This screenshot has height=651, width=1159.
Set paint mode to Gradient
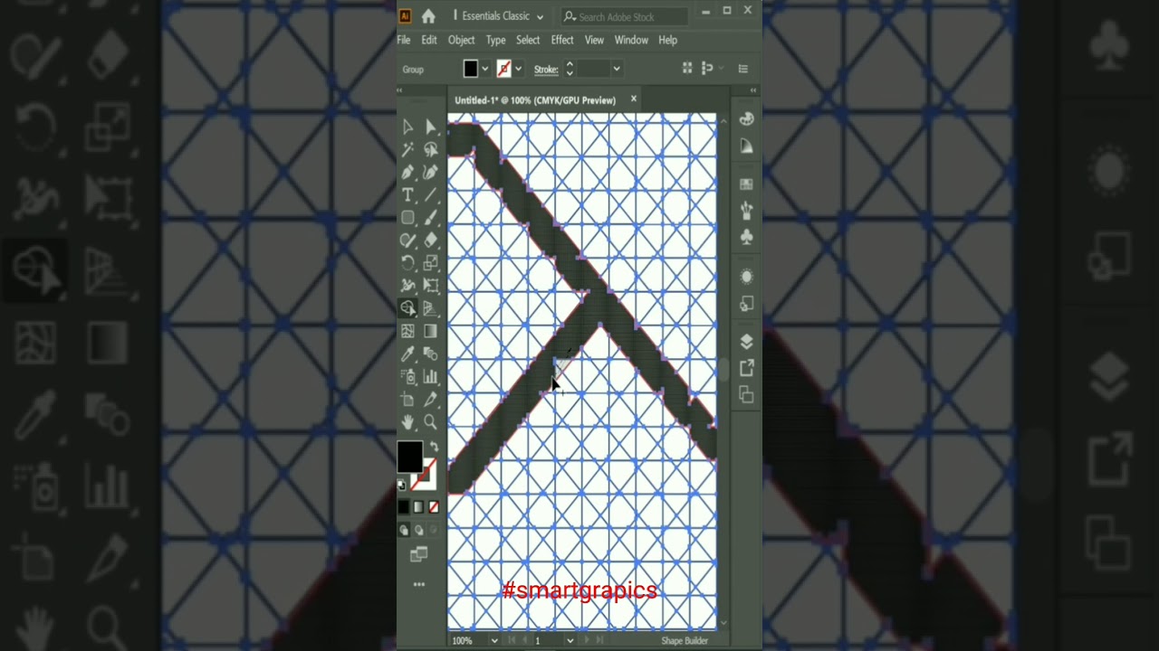pos(418,507)
